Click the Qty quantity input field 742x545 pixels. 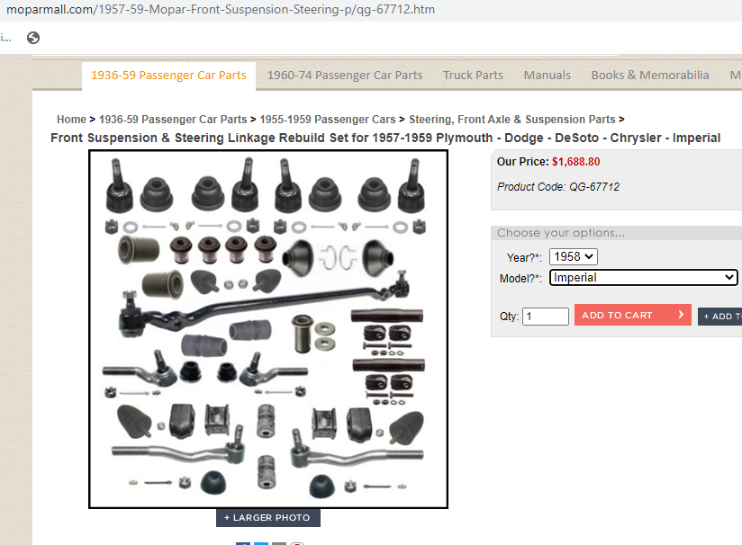click(545, 317)
